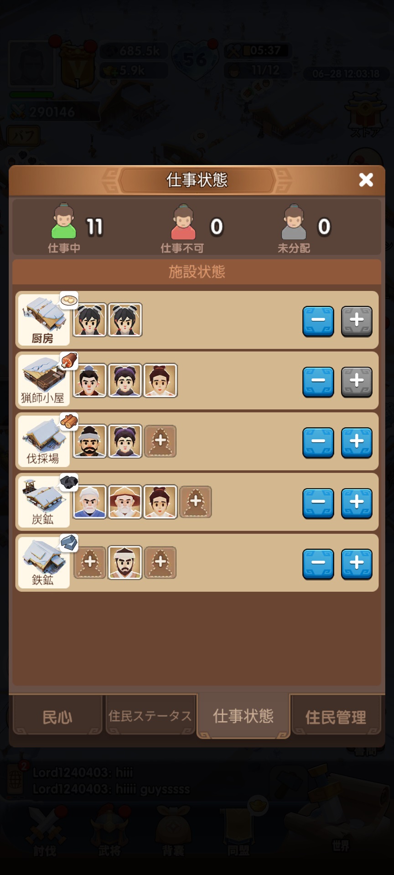
Task: Tap the 伐採場 lumber yard icon
Action: click(x=43, y=441)
